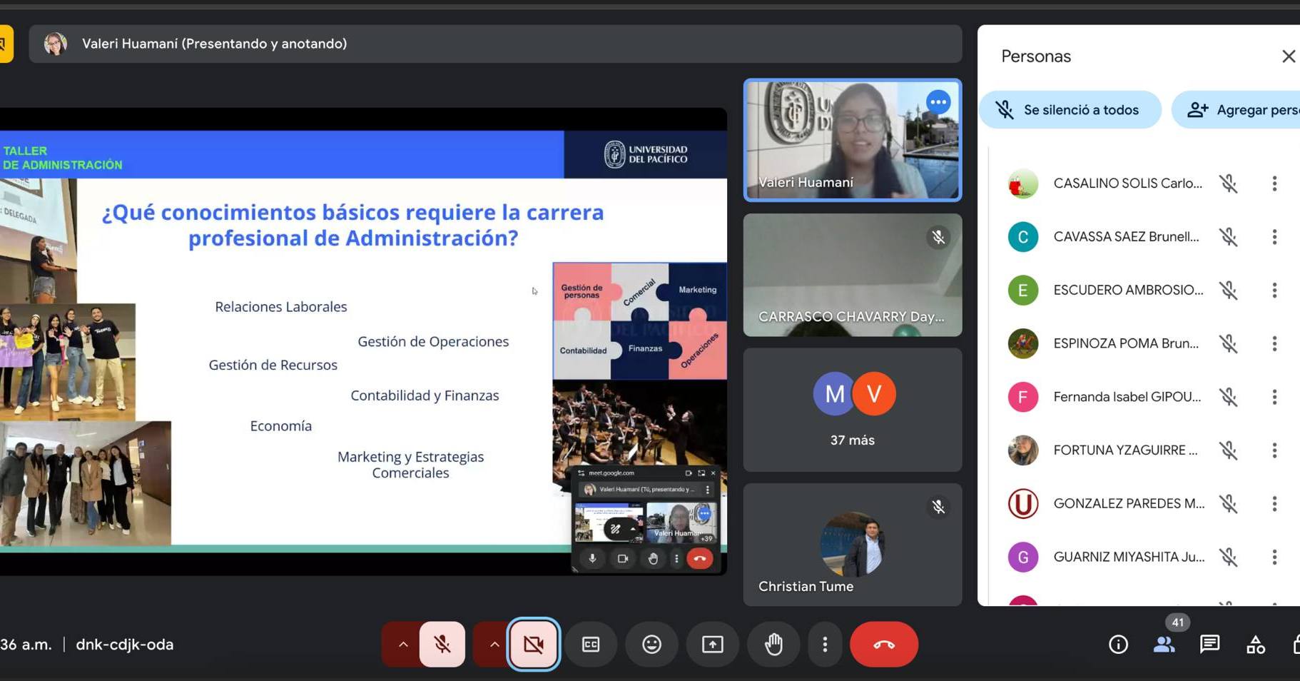Open the chat messages panel
Screen dimensions: 1300x681
click(1209, 645)
